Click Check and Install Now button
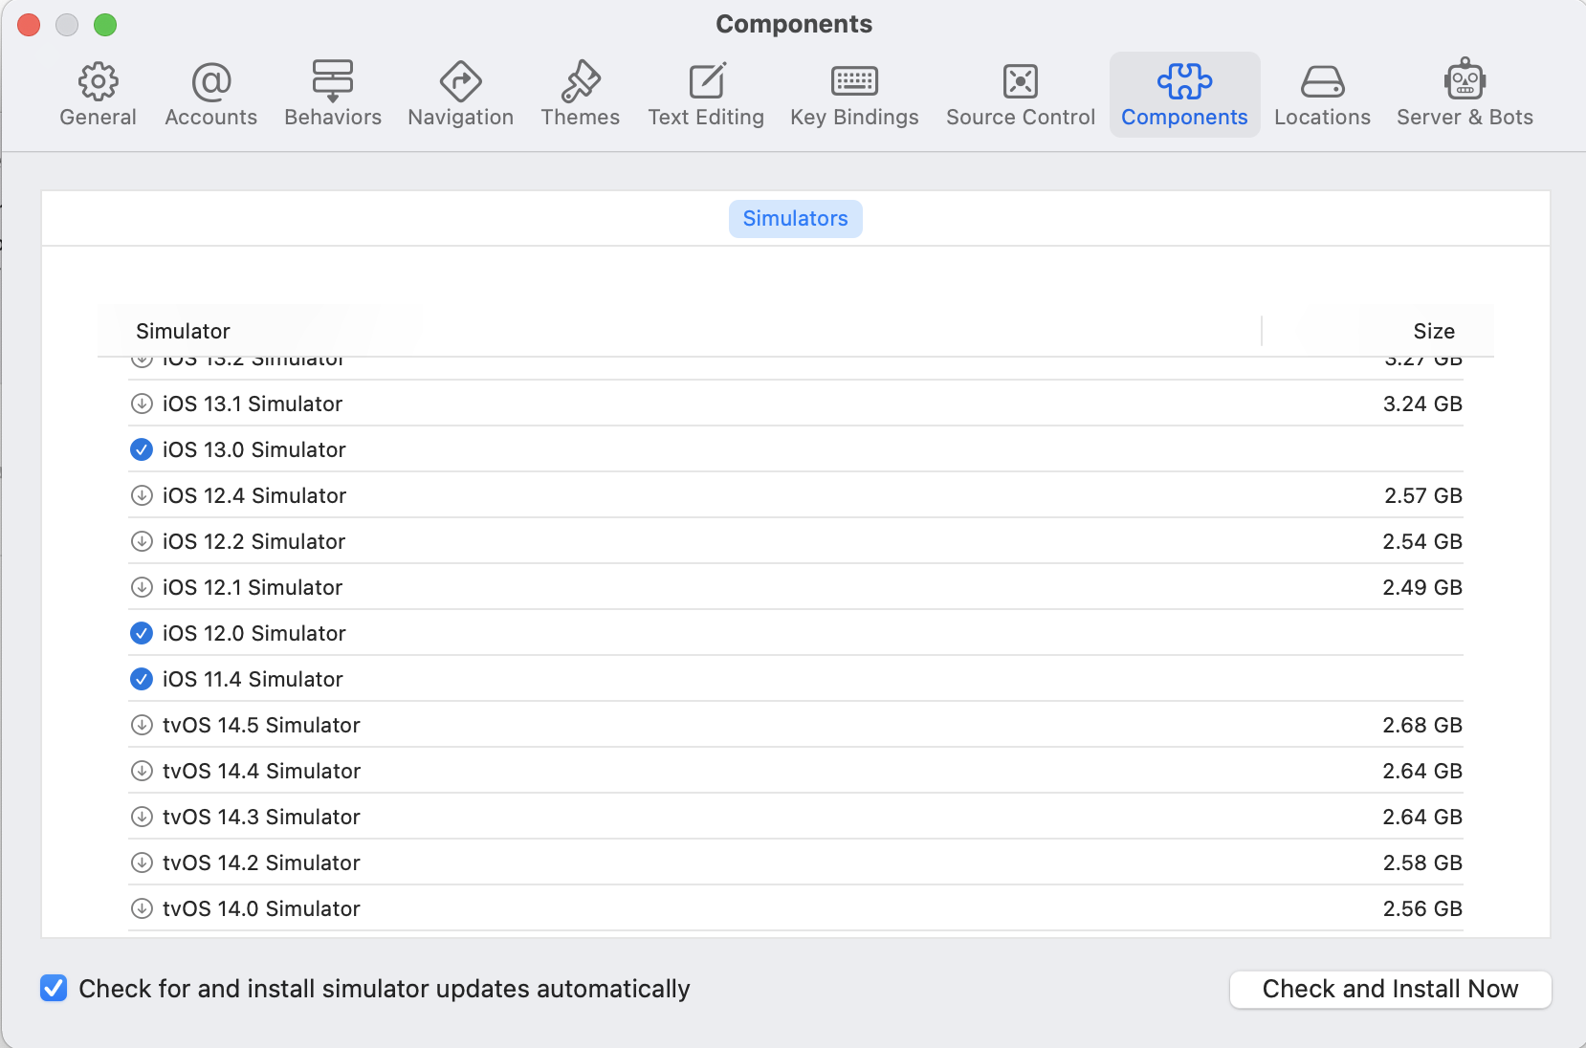1586x1048 pixels. point(1390,989)
